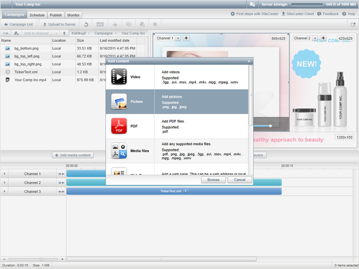Viewport: 359px width, 269px height.
Task: Toggle Channel 2 timeline arrows icon
Action: click(61, 183)
